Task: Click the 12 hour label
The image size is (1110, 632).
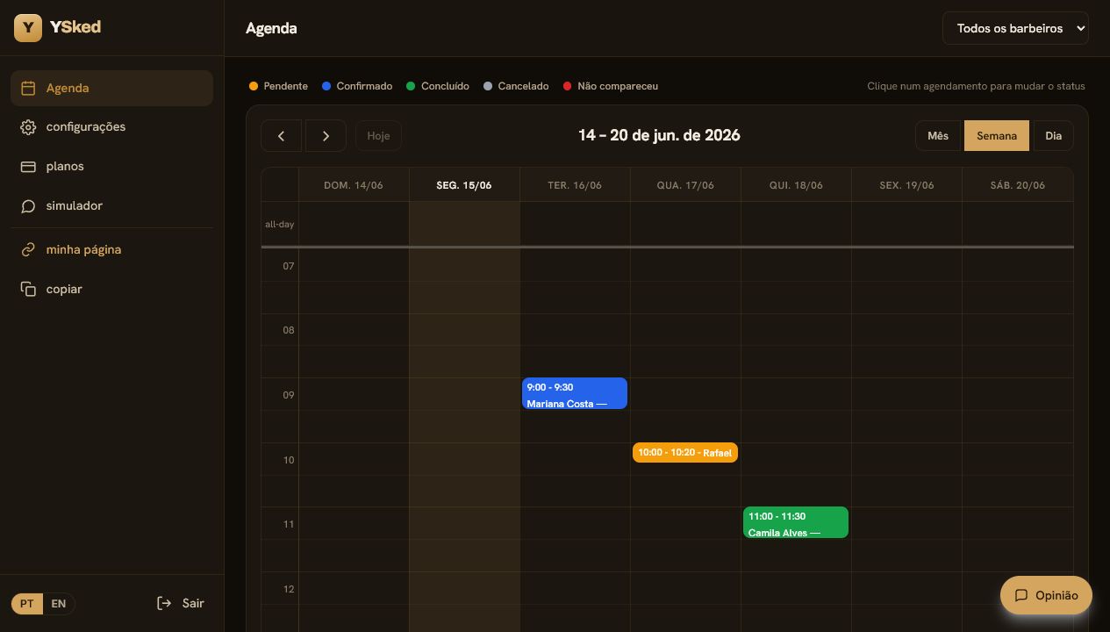Action: point(288,589)
